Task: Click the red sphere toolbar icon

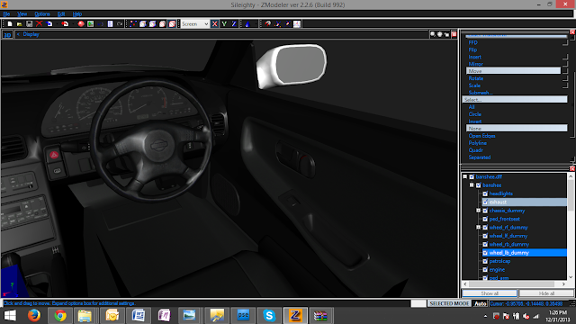Action: (81, 24)
